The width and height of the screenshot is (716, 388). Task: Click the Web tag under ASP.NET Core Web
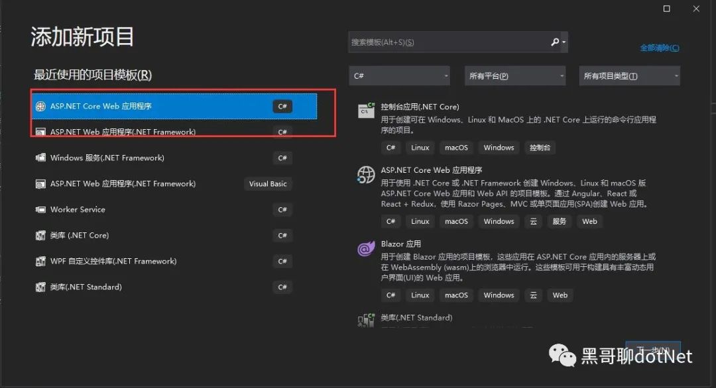(x=589, y=222)
